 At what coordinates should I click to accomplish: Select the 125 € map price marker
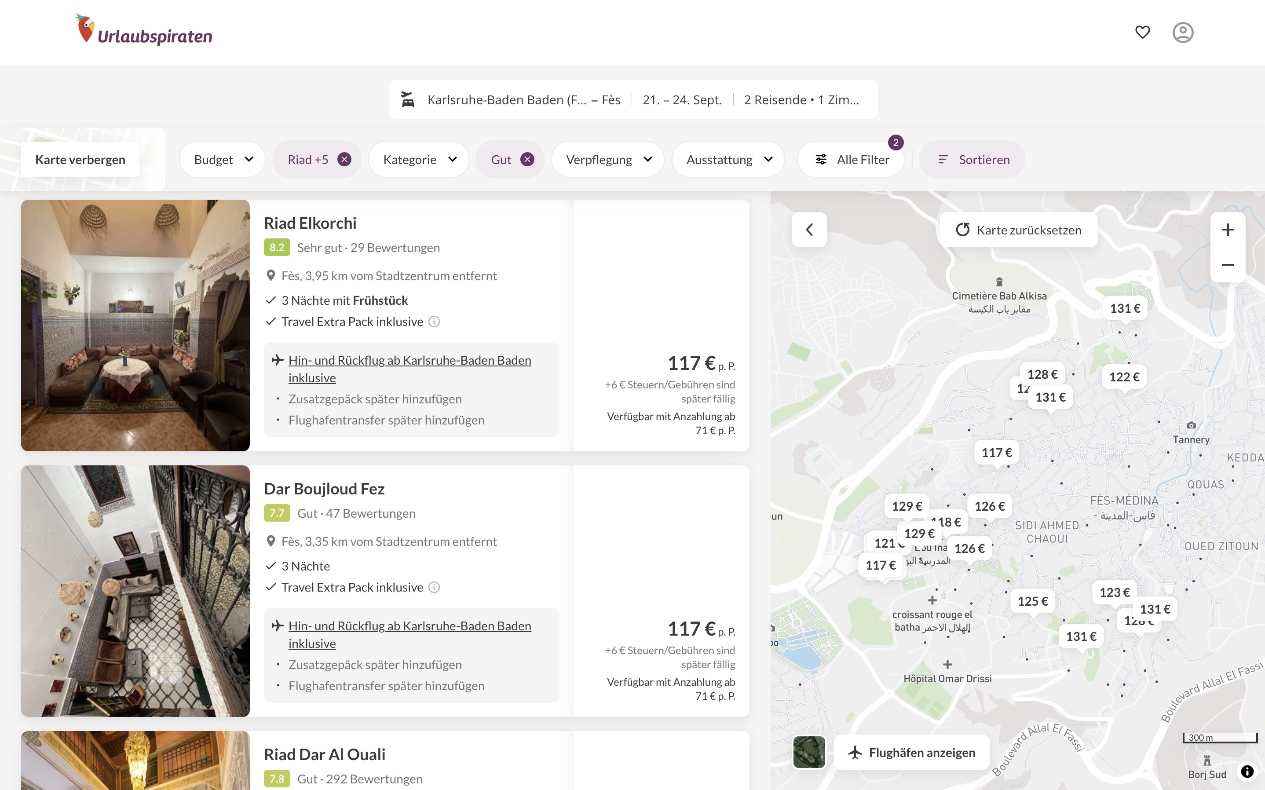pyautogui.click(x=1033, y=601)
